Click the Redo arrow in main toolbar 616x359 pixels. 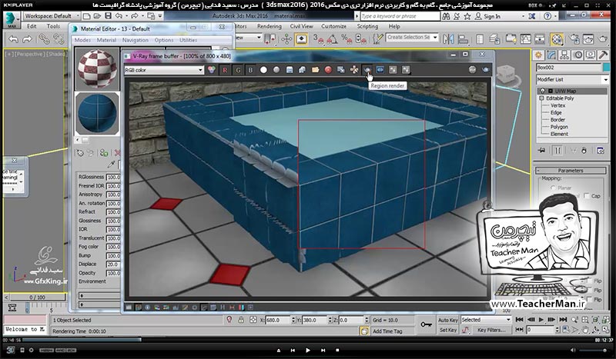coord(27,39)
